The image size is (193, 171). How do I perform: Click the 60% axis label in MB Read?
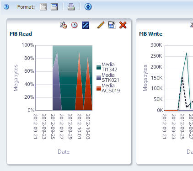[x=29, y=71]
